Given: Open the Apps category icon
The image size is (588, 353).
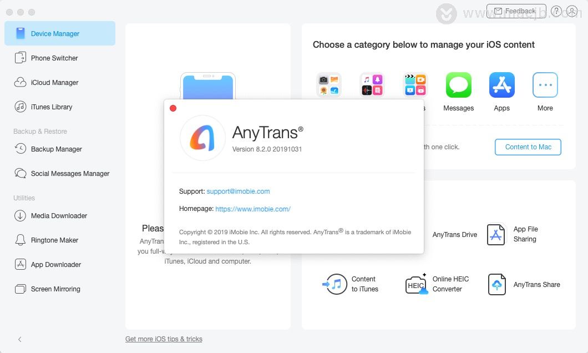Looking at the screenshot, I should [502, 85].
